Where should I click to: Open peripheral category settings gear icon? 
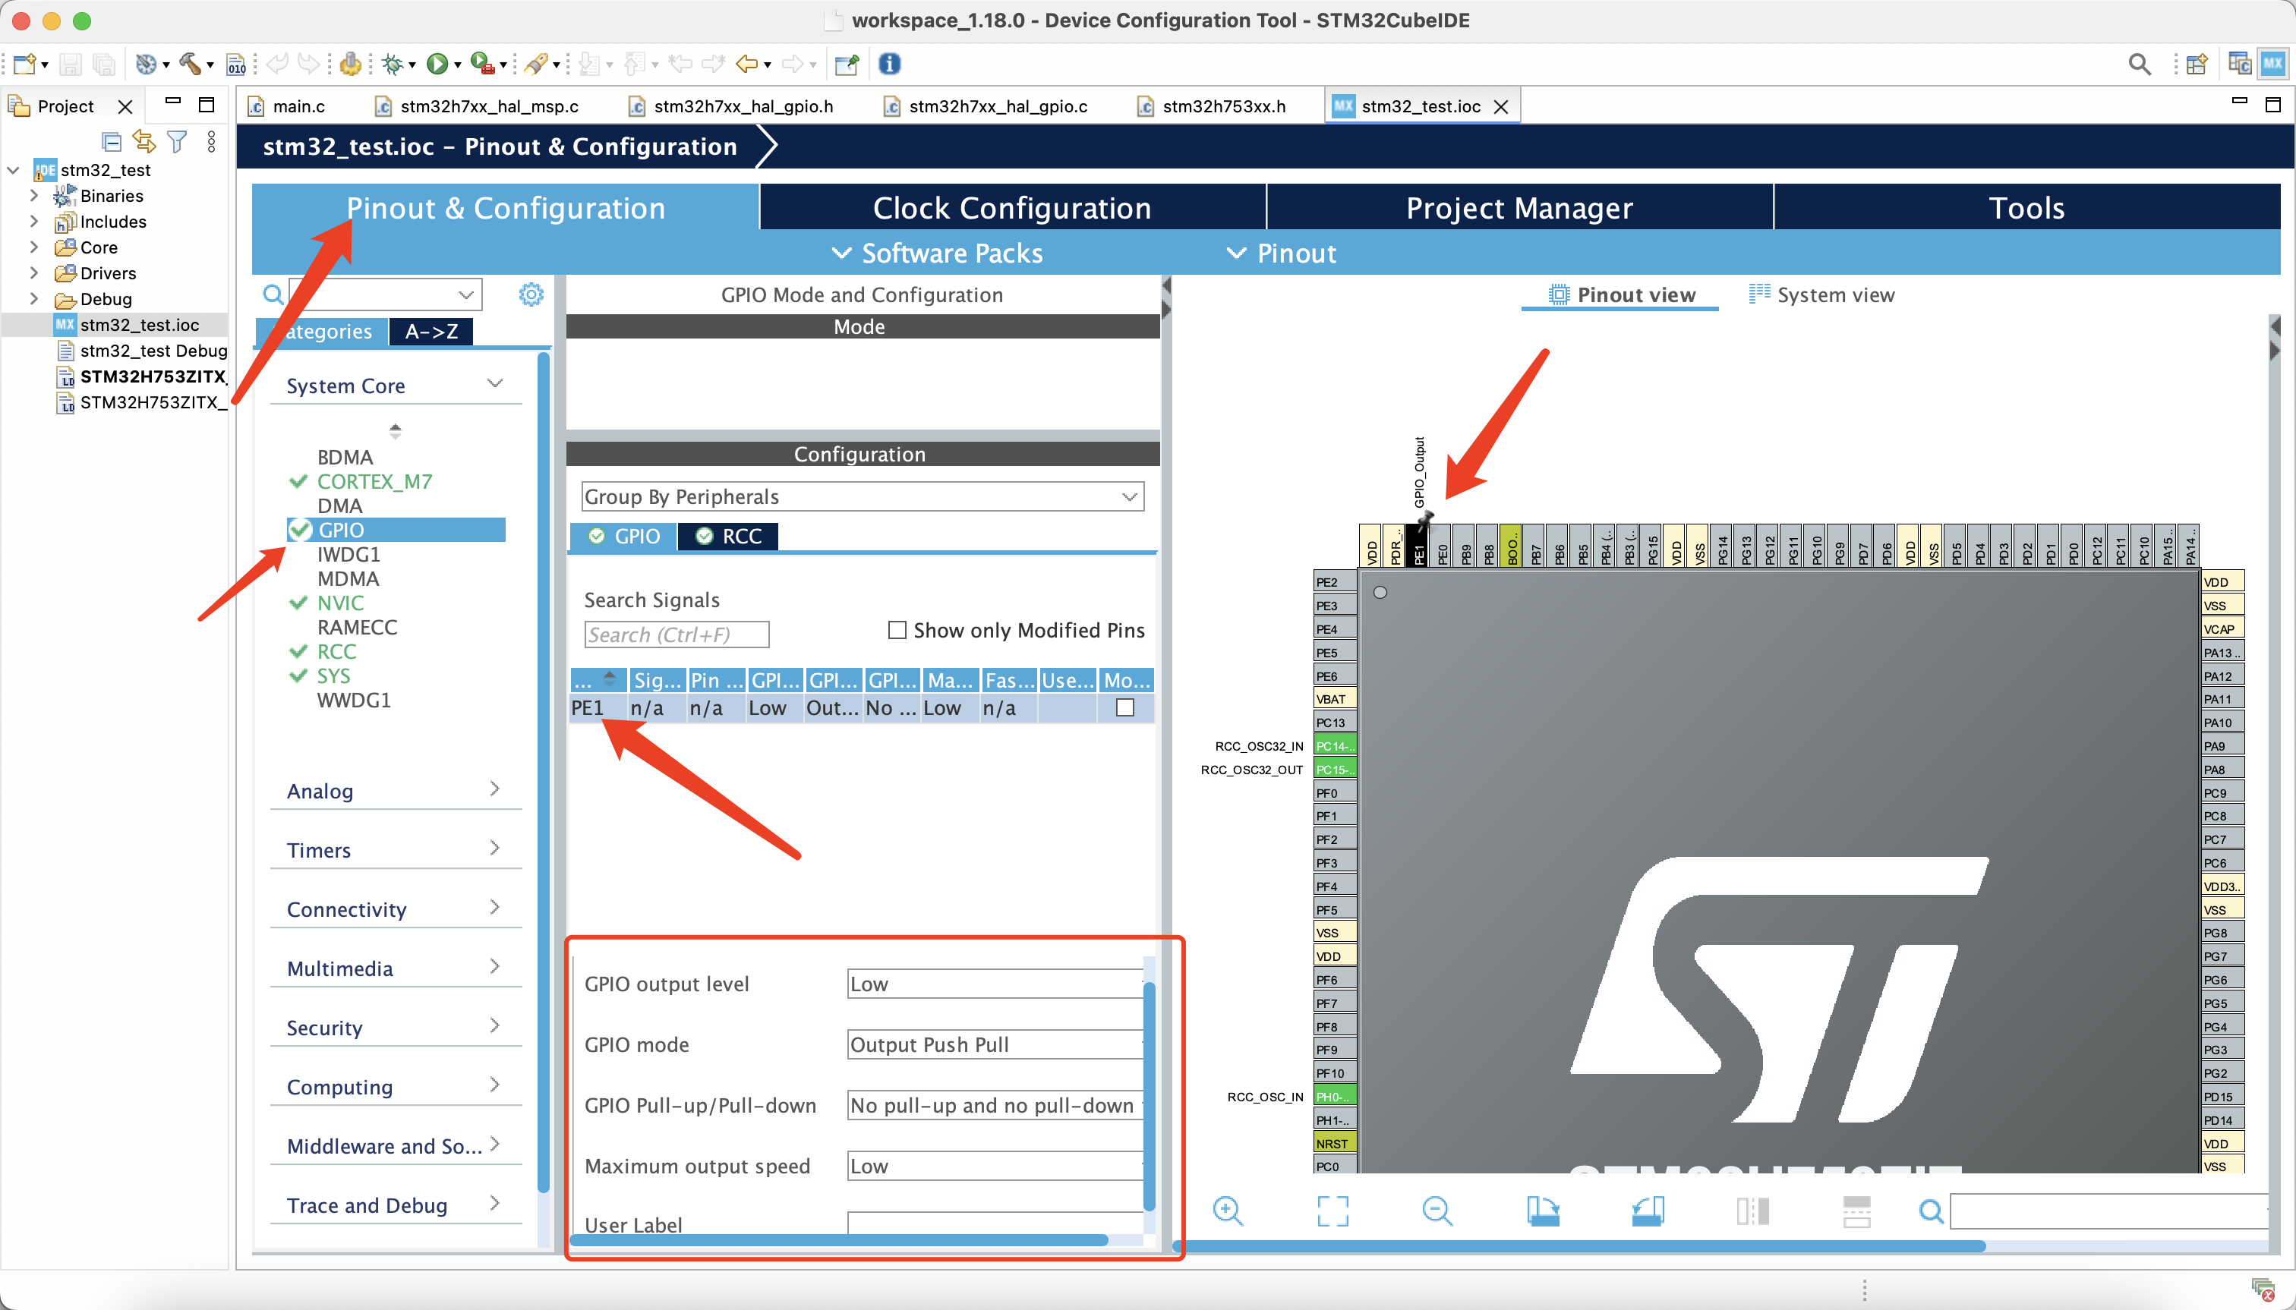tap(531, 294)
